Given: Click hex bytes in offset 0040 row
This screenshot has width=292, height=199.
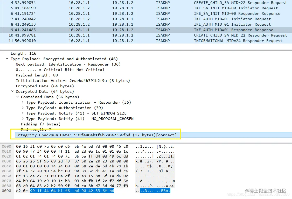Looking at the screenshot, I should (x=72, y=166).
